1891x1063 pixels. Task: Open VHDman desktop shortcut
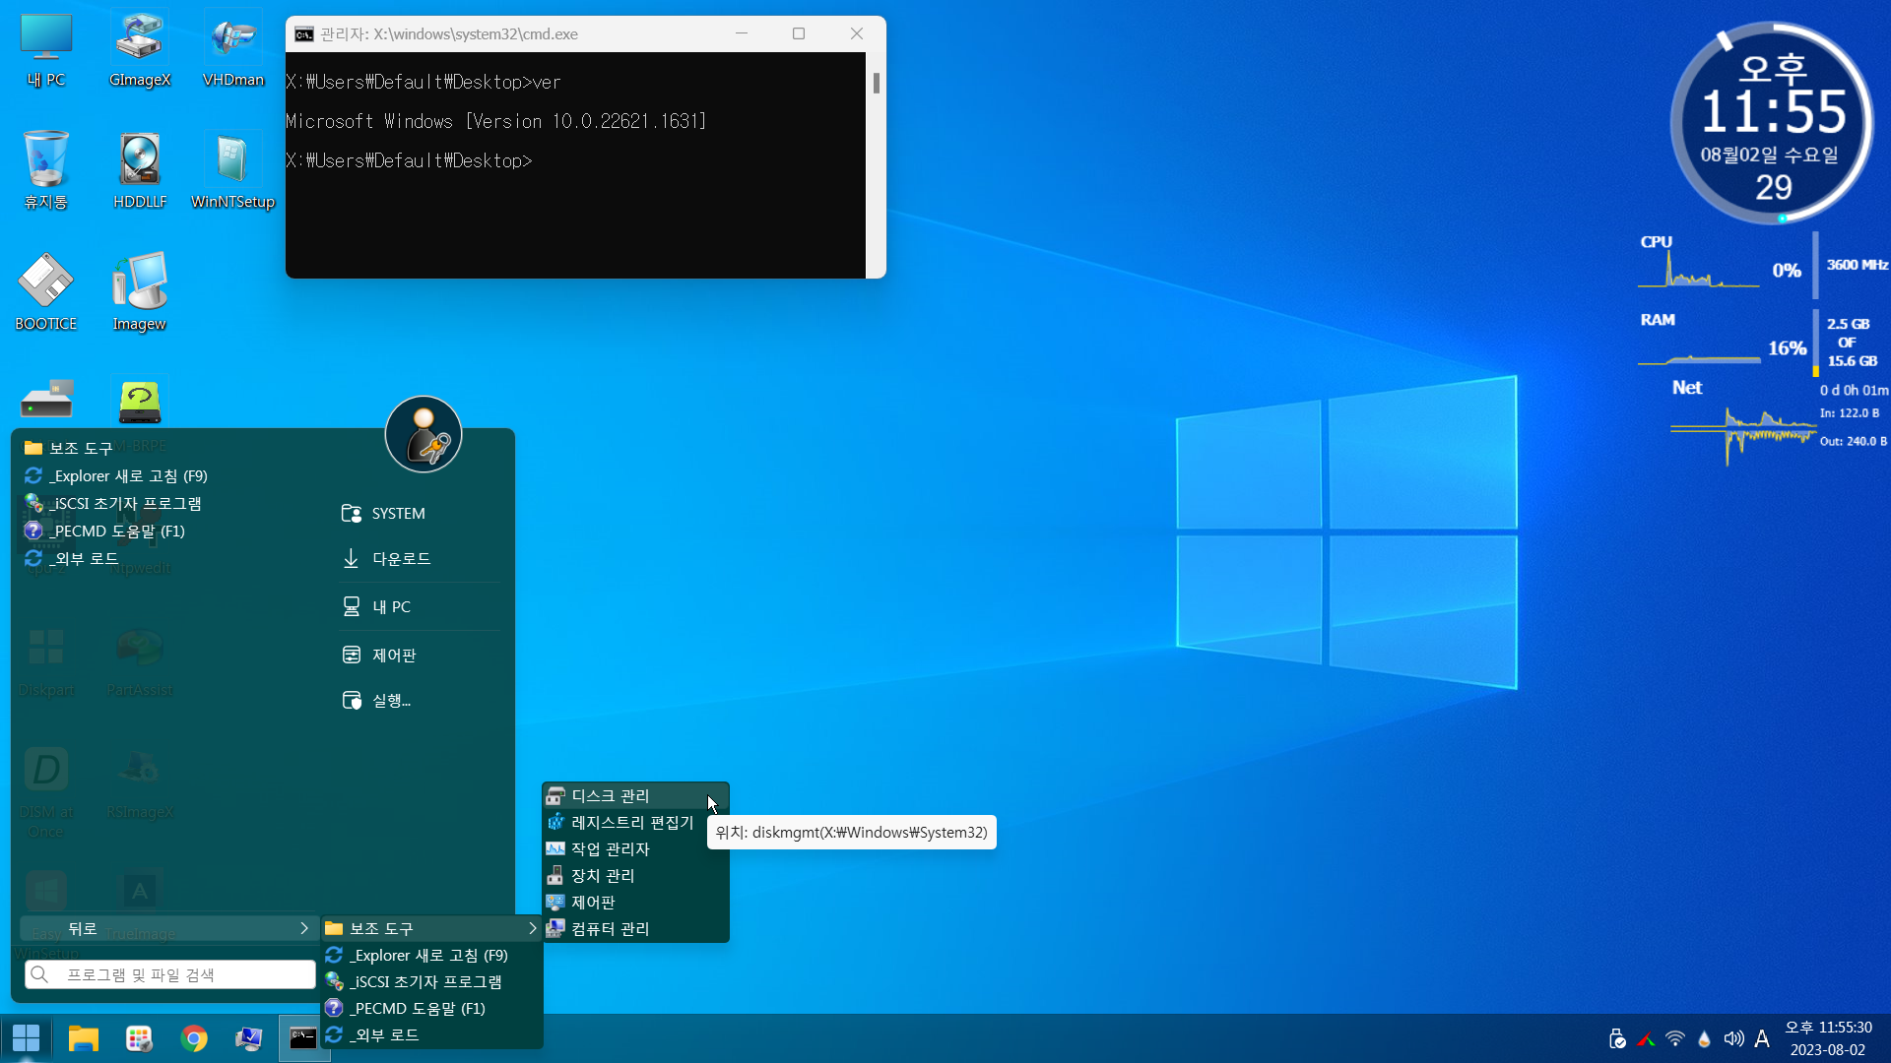pos(233,51)
